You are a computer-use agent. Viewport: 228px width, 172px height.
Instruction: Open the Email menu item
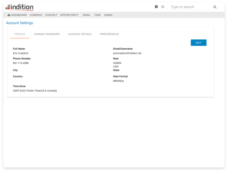[x=87, y=15]
